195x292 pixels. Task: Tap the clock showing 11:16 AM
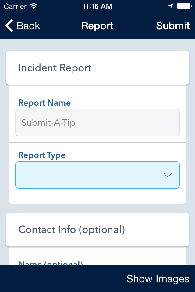point(97,6)
